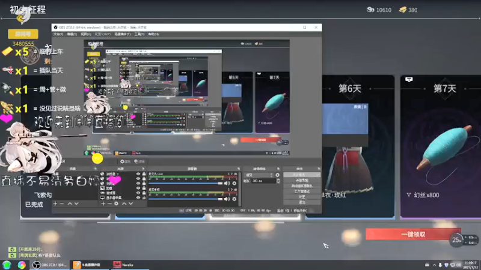Click the Exit button in Controls

click(x=302, y=202)
